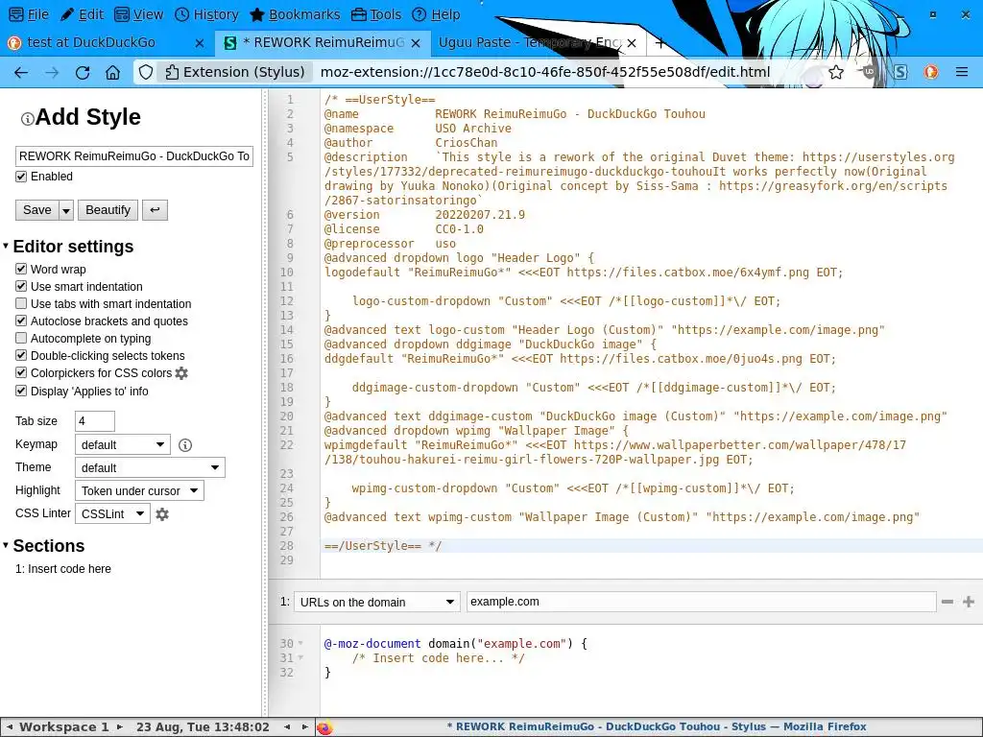This screenshot has height=737, width=983.
Task: Toggle the Enabled checkbox
Action: coord(21,177)
